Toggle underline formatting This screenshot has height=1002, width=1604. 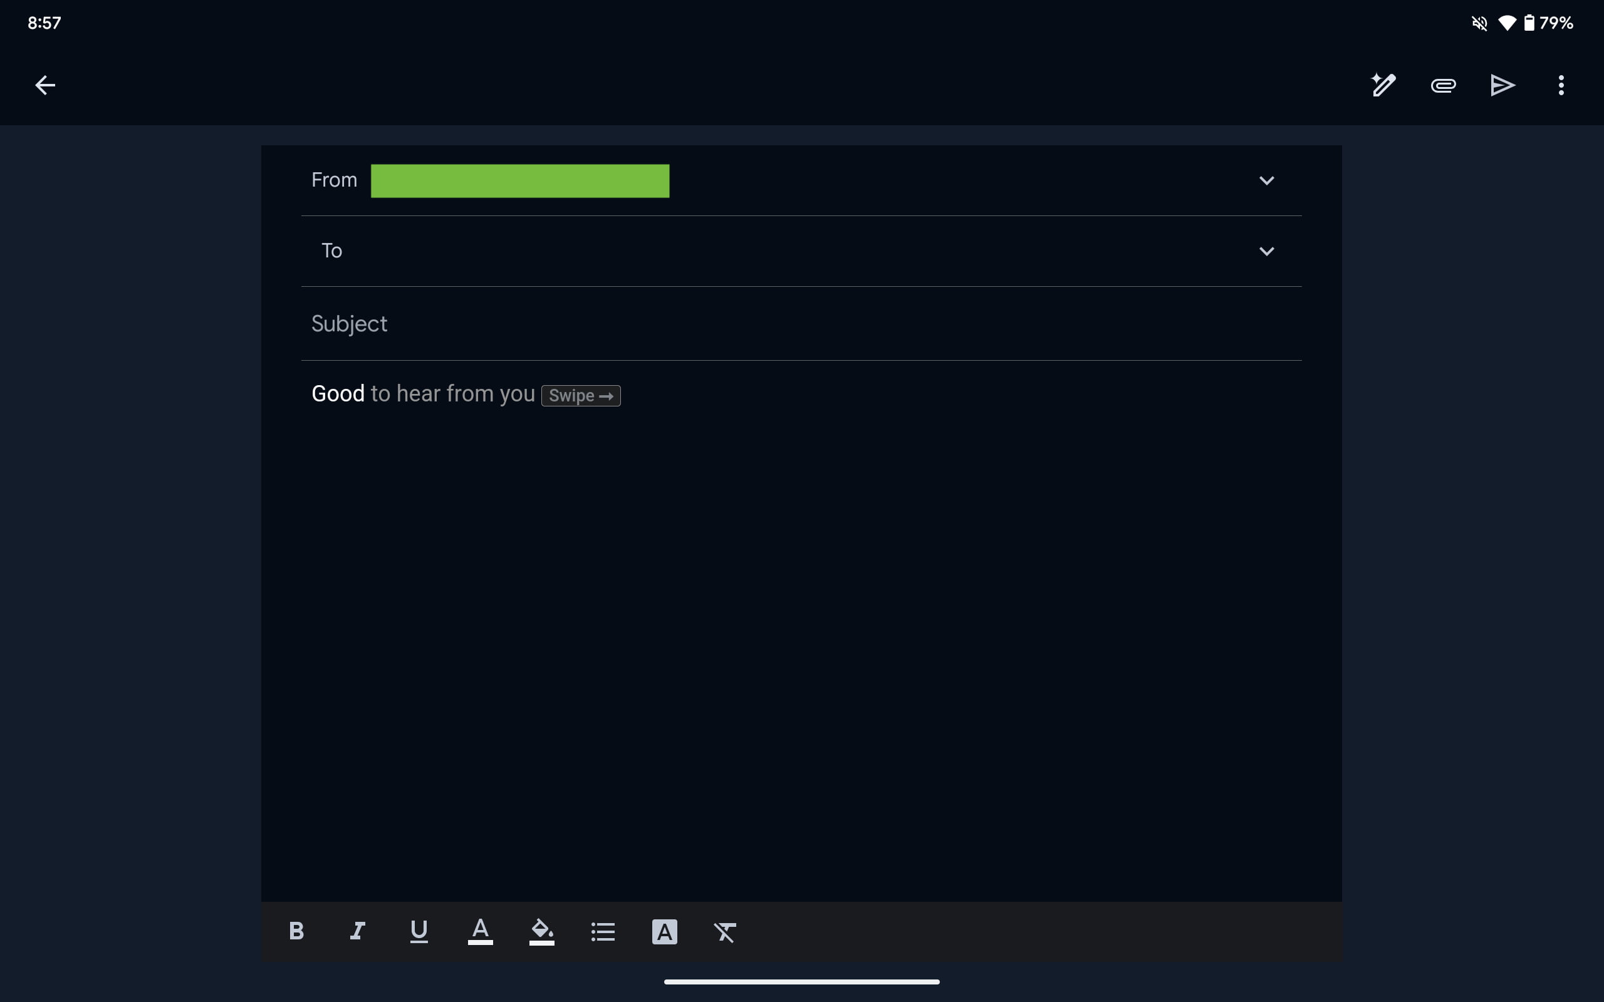(419, 931)
